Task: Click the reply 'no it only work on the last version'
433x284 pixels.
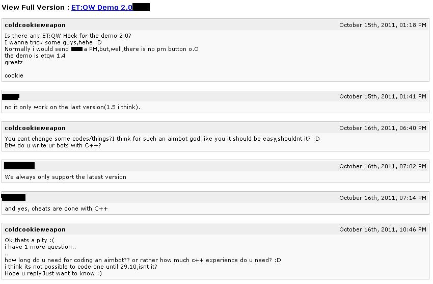Action: click(x=72, y=108)
